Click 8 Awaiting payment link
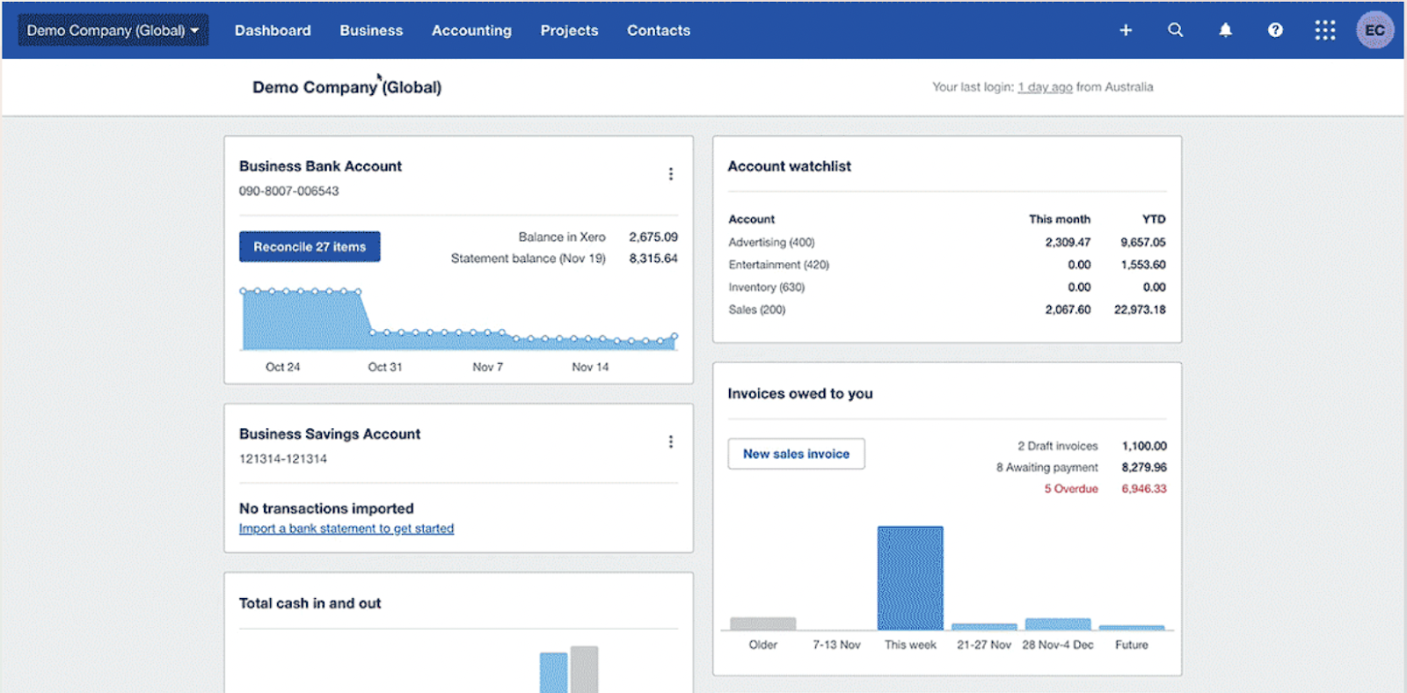 pyautogui.click(x=1047, y=467)
